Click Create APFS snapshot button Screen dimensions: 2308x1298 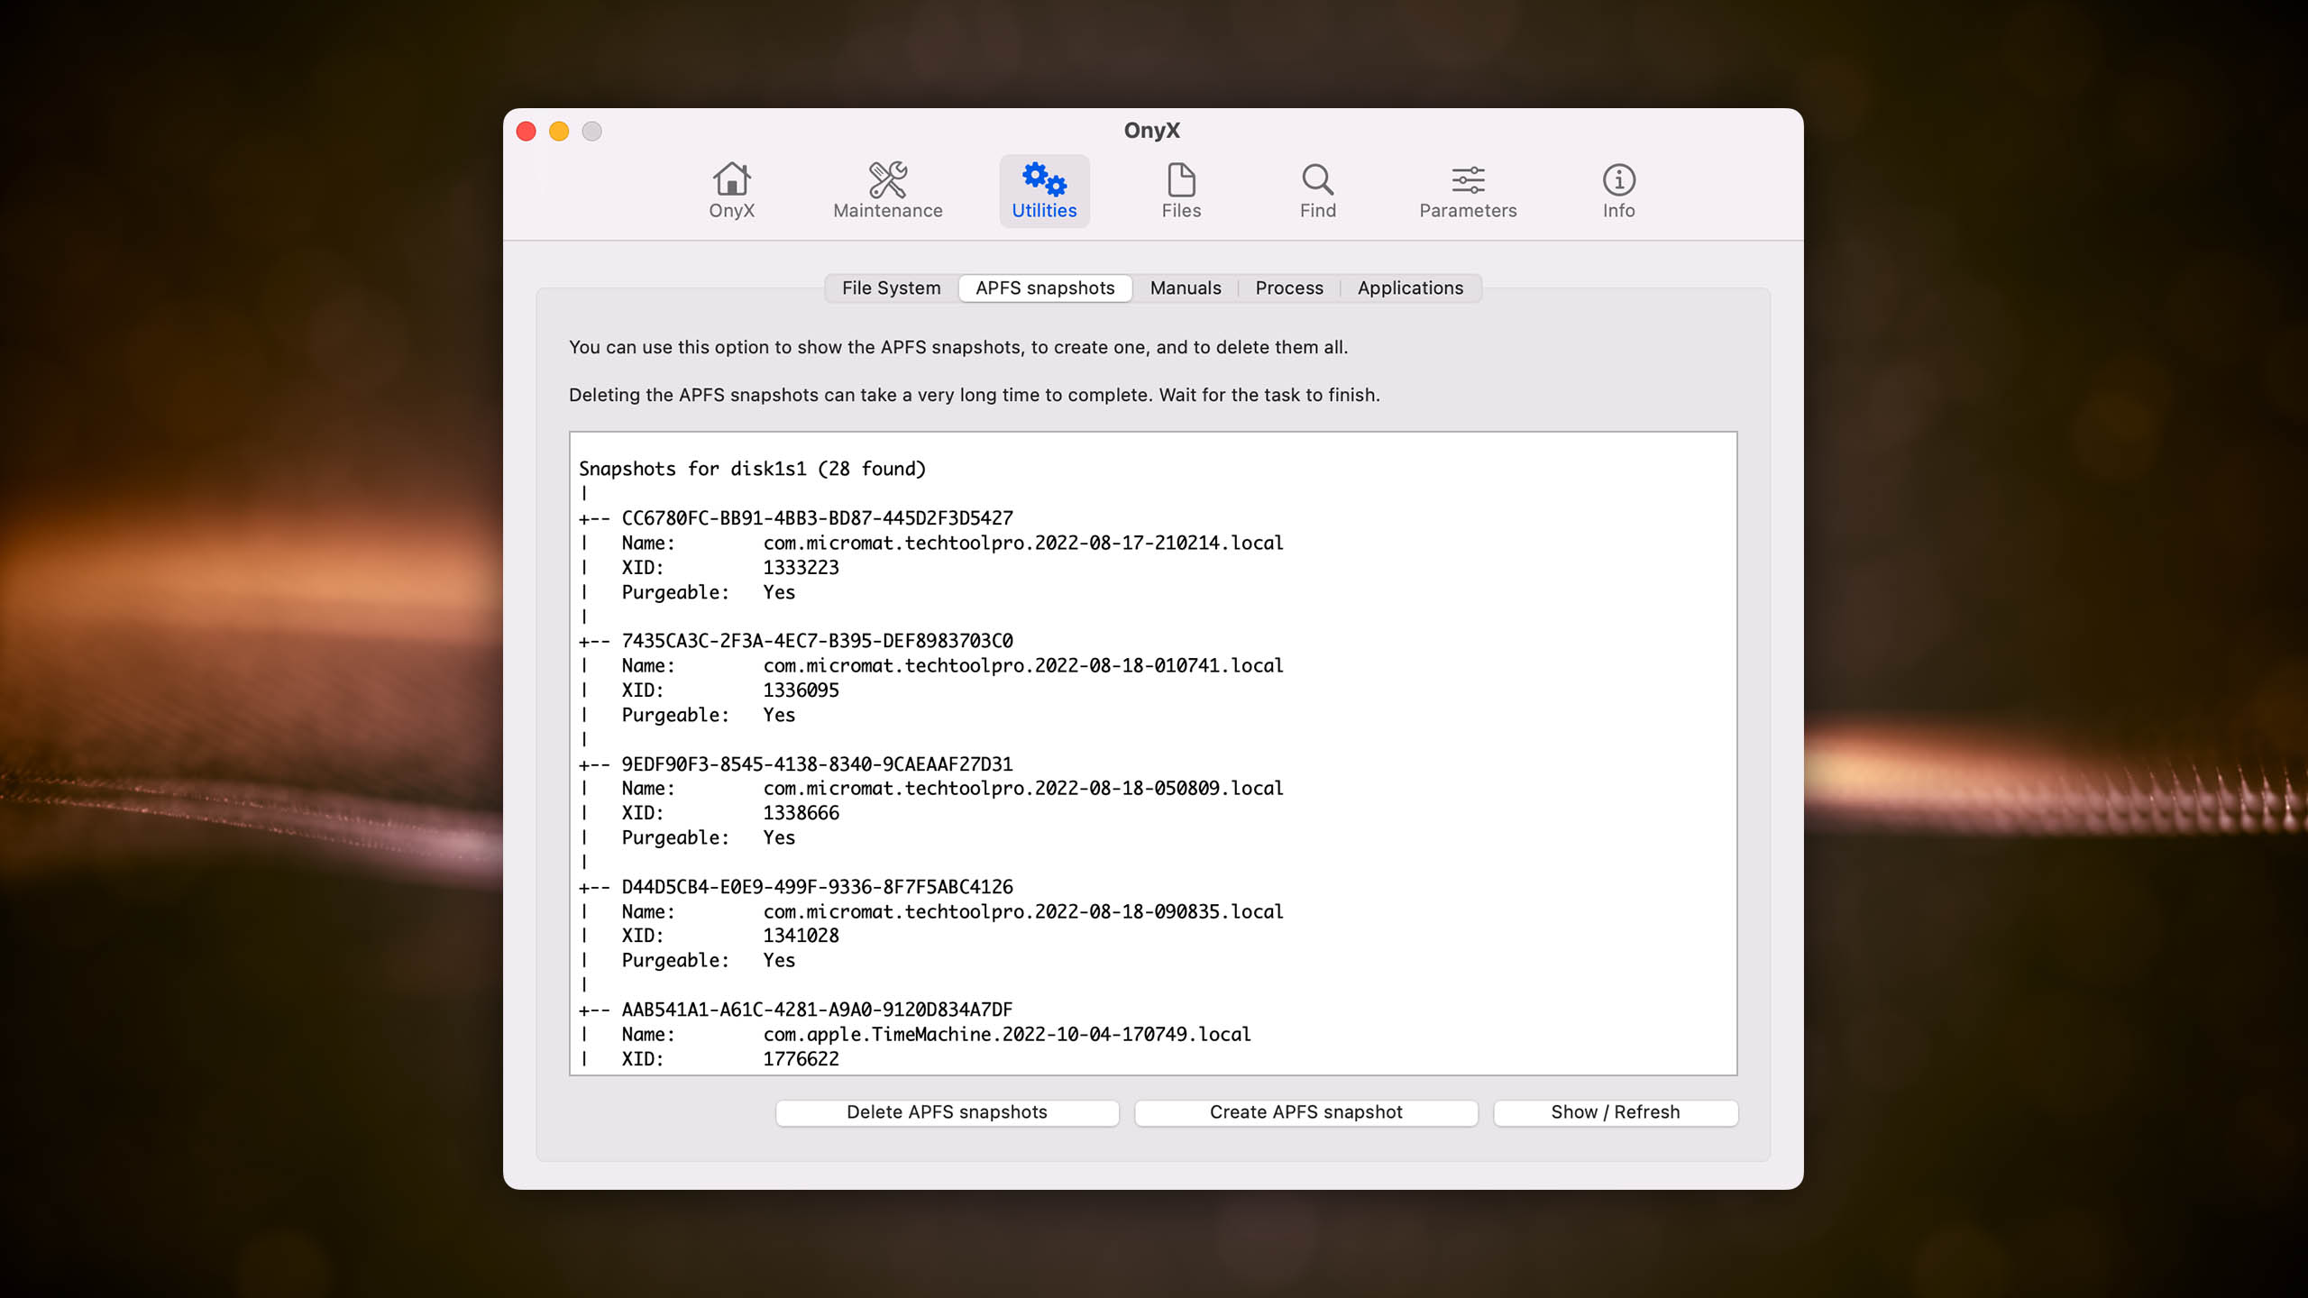(1305, 1111)
